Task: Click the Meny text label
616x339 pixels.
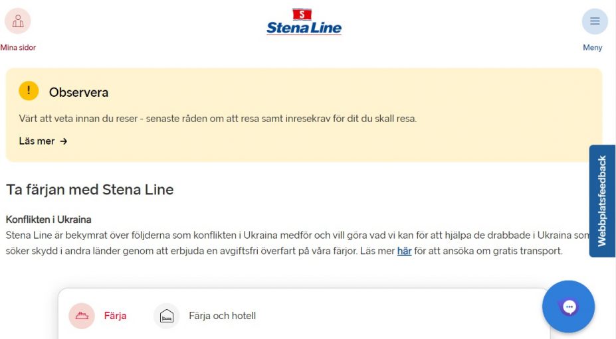Action: [593, 48]
